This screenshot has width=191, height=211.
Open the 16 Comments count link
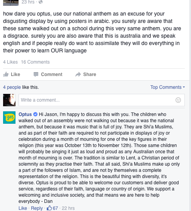pos(35,62)
